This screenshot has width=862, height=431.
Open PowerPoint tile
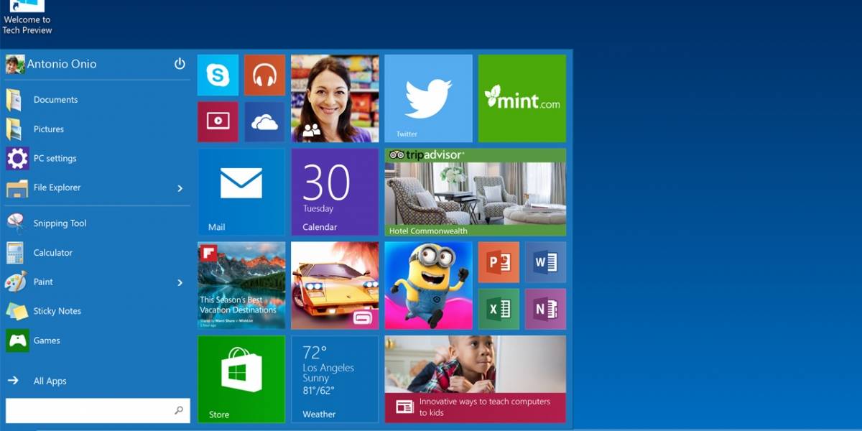pyautogui.click(x=499, y=261)
